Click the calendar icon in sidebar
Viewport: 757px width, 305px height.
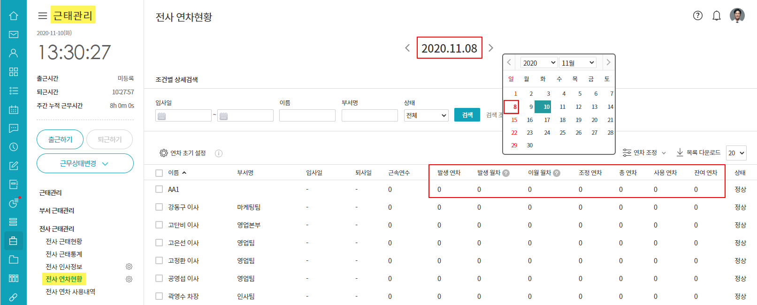14,110
